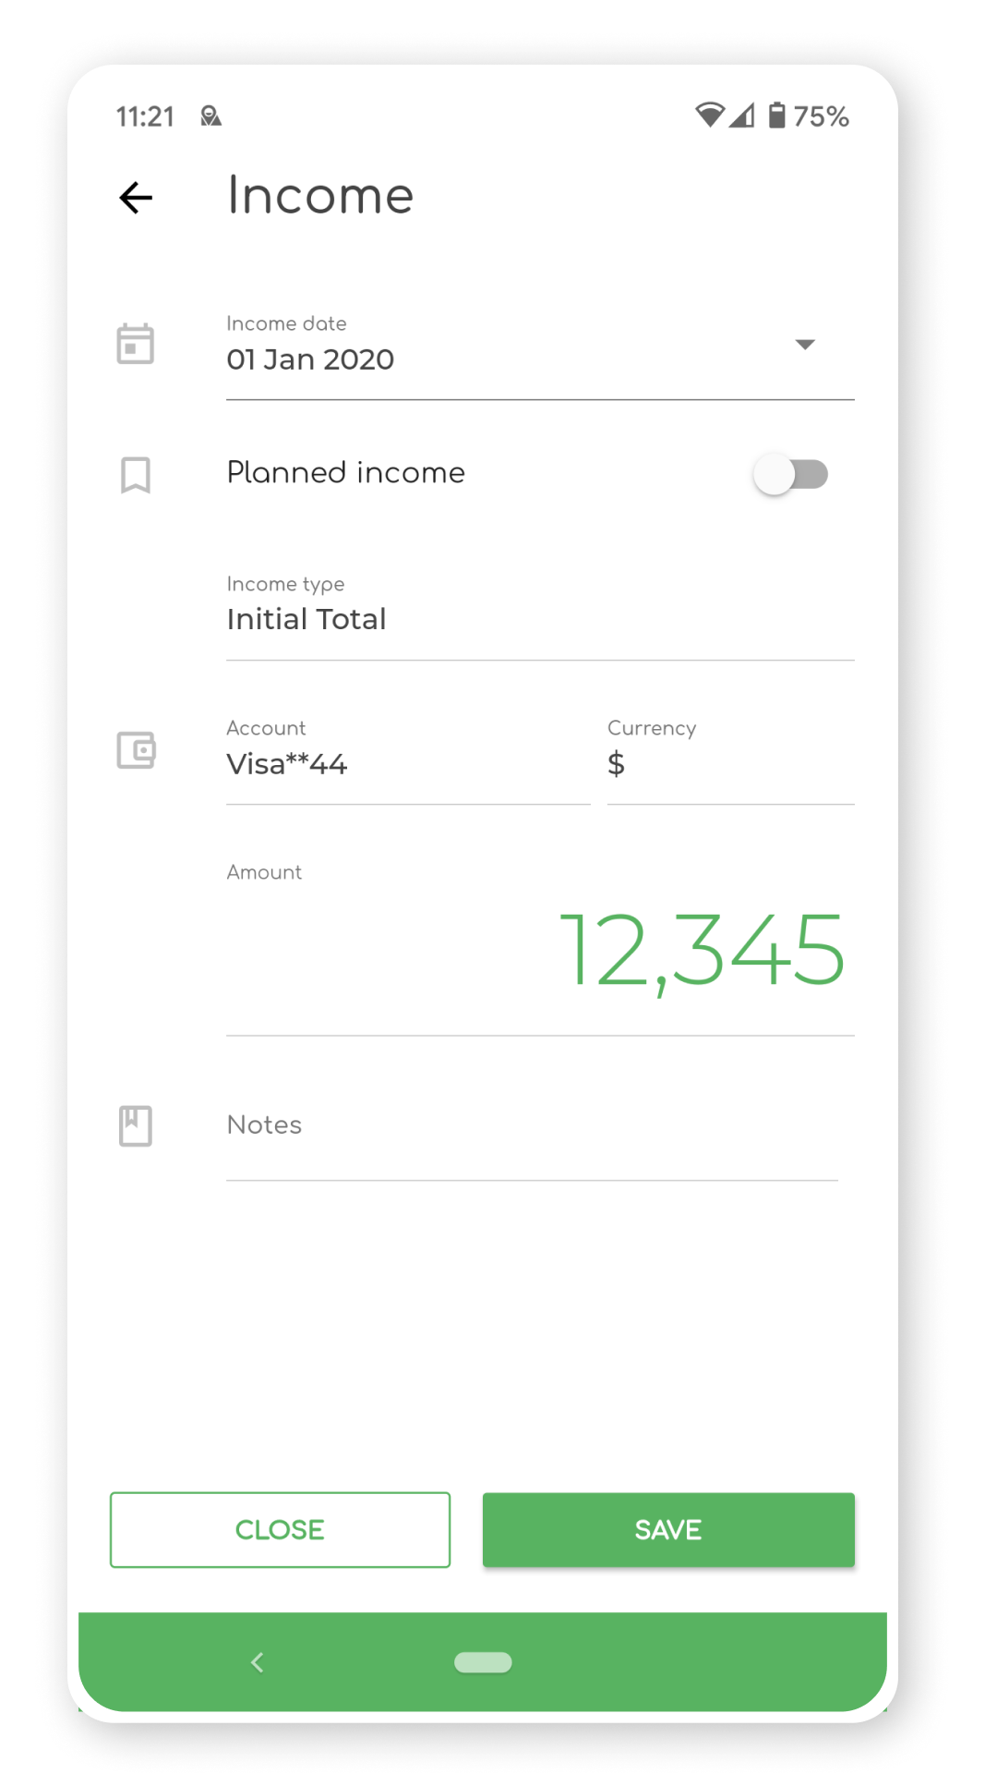Click the bookmark icon beside Planned income
Viewport: 997px width, 1774px height.
point(136,475)
